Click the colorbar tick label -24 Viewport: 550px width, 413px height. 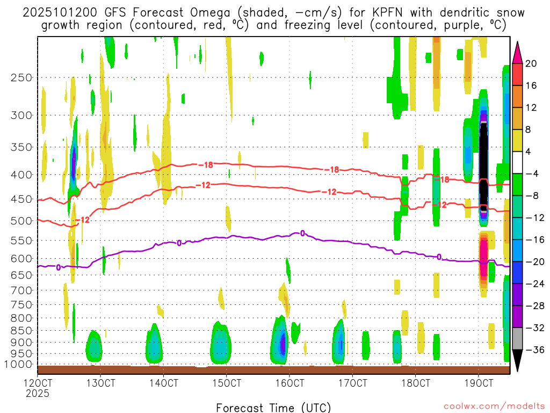535,284
